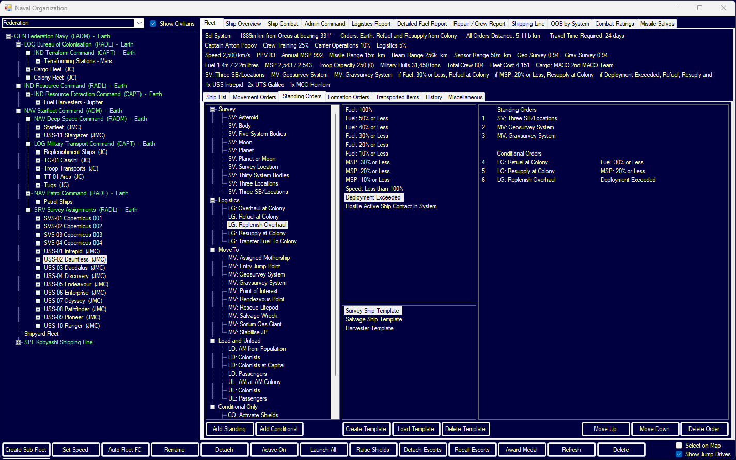The height and width of the screenshot is (460, 736).
Task: Open the Missile Salvos tab
Action: click(x=657, y=24)
